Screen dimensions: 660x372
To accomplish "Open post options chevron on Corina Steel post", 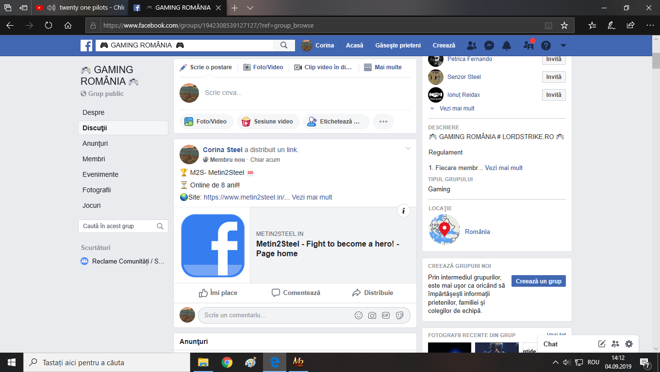I will [408, 148].
